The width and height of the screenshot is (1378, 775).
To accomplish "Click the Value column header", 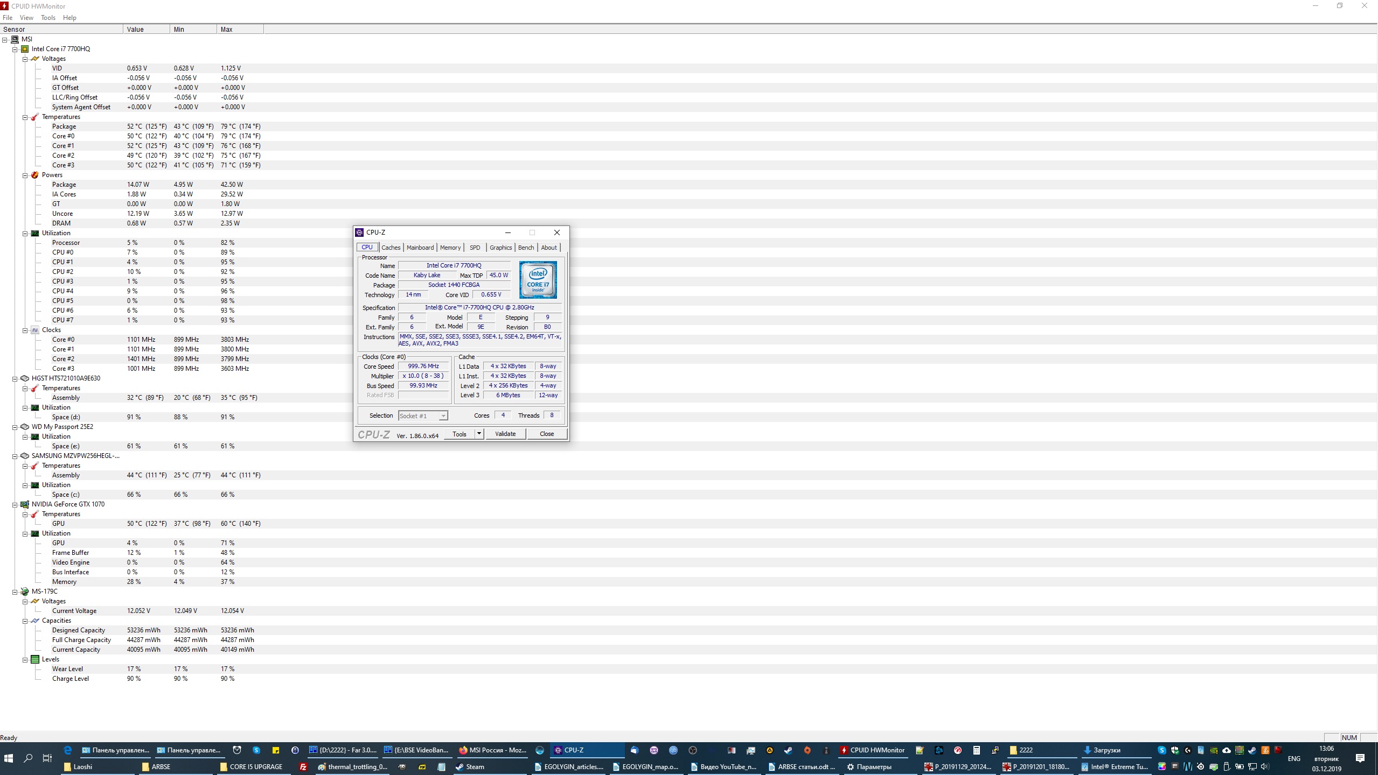I will click(146, 29).
